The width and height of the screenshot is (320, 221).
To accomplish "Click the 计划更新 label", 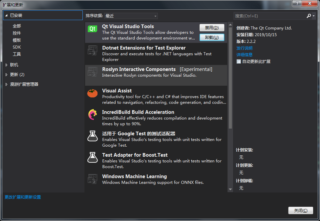I will [245, 165].
